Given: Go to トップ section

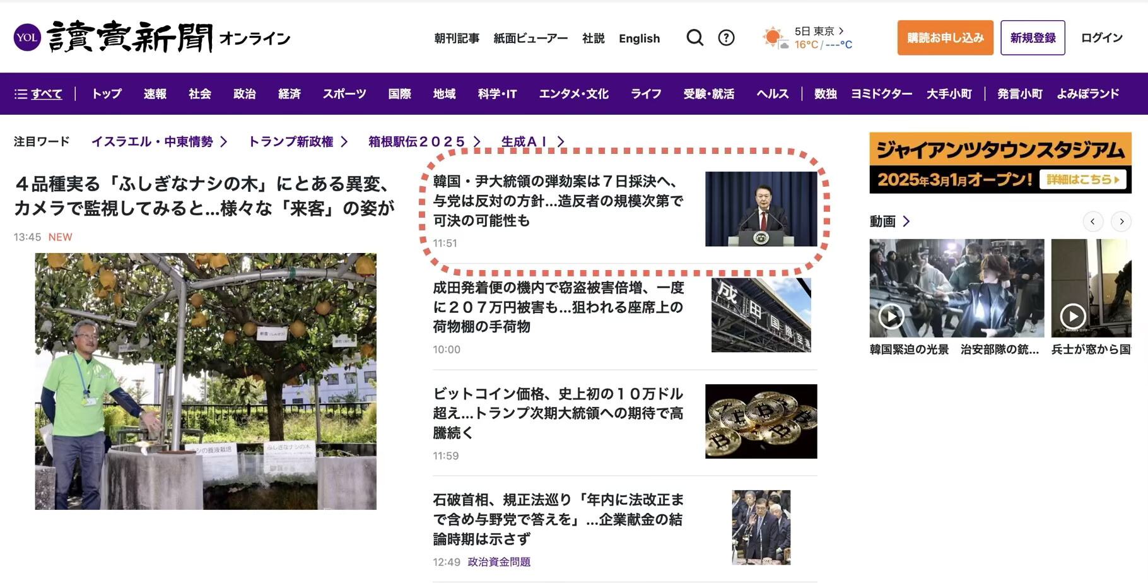Looking at the screenshot, I should pos(107,94).
